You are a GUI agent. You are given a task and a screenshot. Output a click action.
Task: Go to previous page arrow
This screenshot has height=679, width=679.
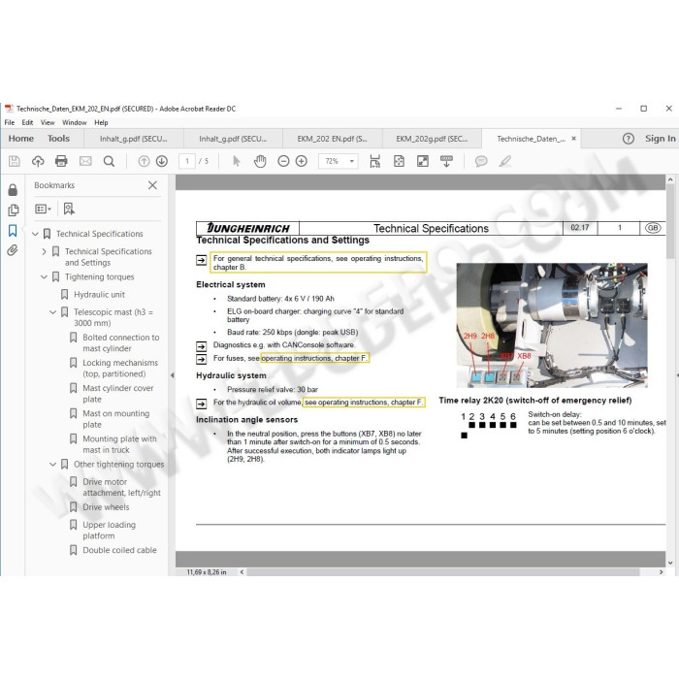144,162
